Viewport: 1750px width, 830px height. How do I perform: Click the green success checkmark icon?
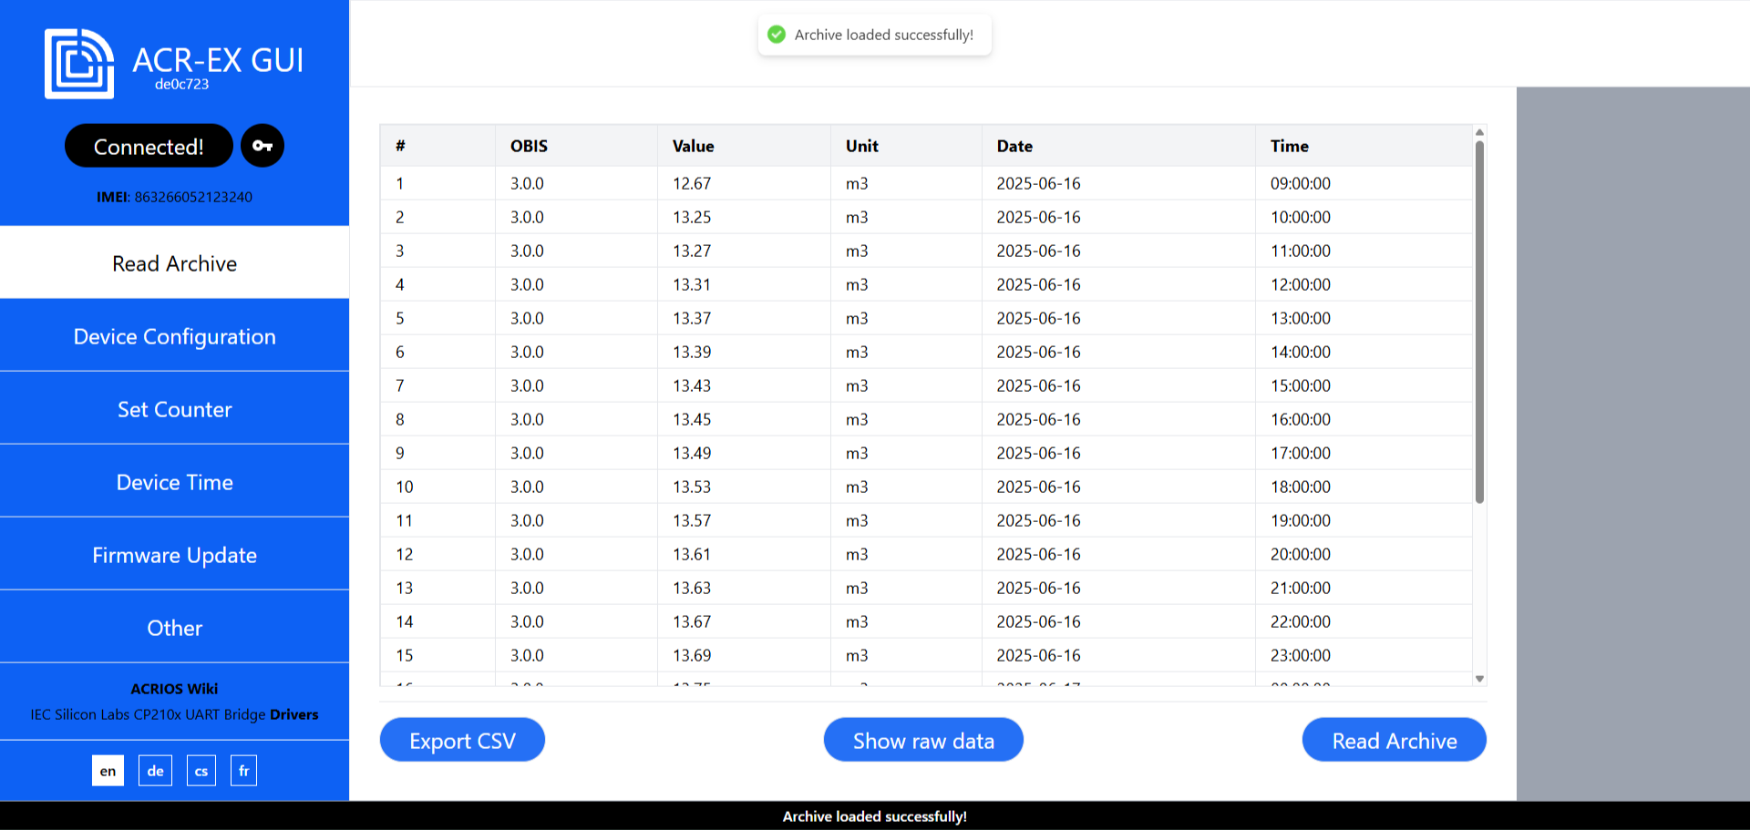click(x=777, y=35)
